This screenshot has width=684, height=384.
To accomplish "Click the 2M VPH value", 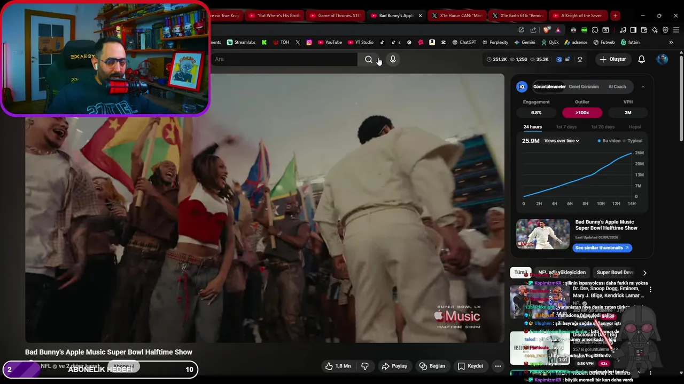I will 628,113.
